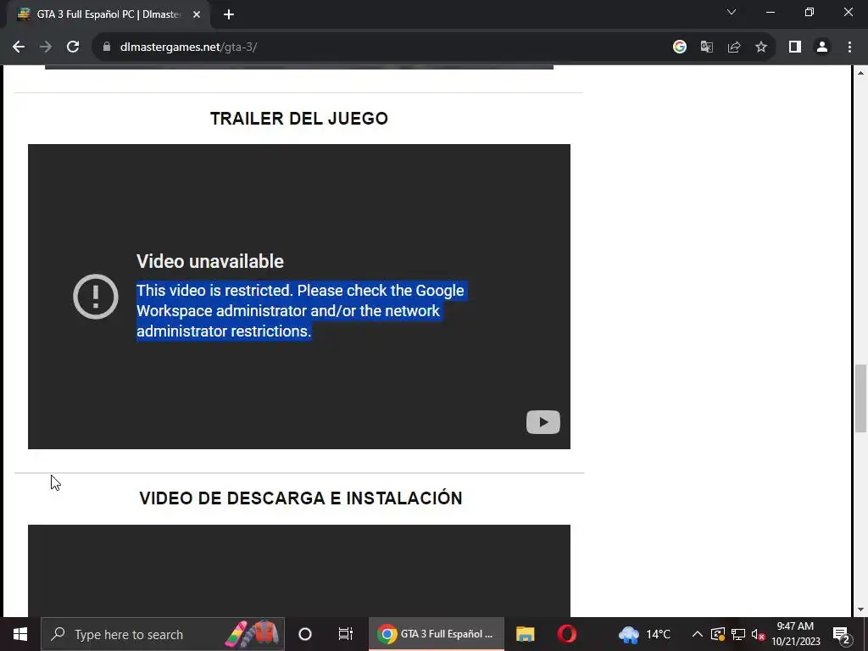This screenshot has width=868, height=651.
Task: Translate this page with the translate icon
Action: point(706,47)
